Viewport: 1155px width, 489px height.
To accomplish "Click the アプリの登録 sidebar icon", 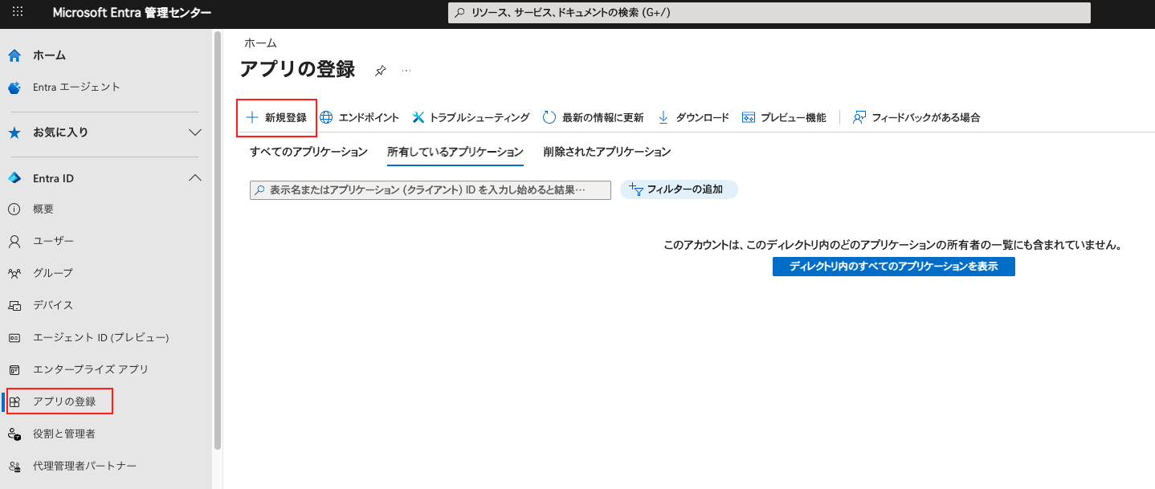I will pos(14,401).
